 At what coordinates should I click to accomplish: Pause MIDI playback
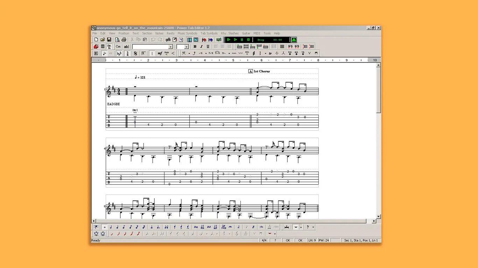click(242, 39)
